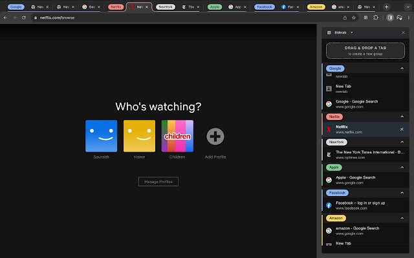Open a new tab with the plus button
The width and height of the screenshot is (414, 258).
coord(386,7)
